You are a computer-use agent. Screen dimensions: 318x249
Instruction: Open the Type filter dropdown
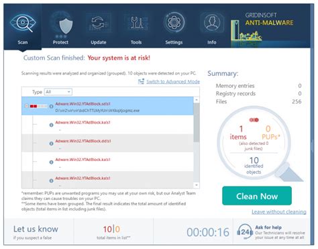(x=58, y=92)
